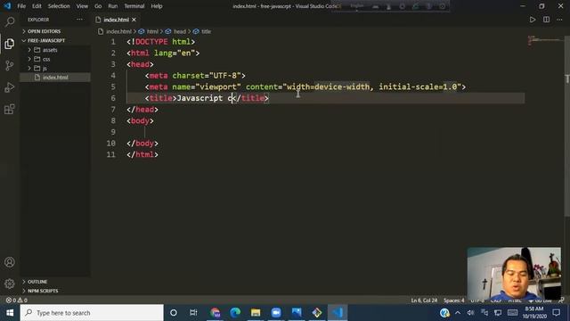Open the Manage gear icon

coord(10,284)
